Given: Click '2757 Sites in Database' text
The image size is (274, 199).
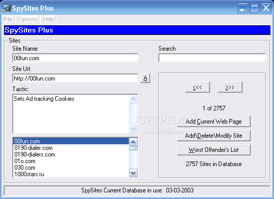Looking at the screenshot, I should click(x=214, y=164).
